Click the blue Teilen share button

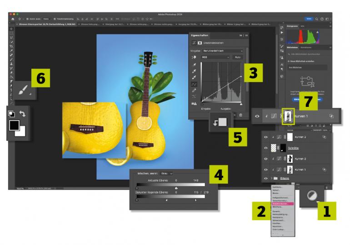click(309, 19)
